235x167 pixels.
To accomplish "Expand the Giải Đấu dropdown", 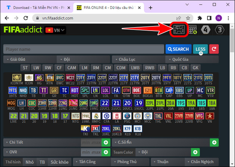I will point(29,59).
